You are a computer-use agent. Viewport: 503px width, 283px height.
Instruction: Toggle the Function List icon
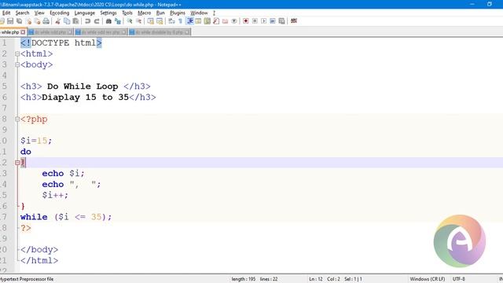click(x=216, y=21)
